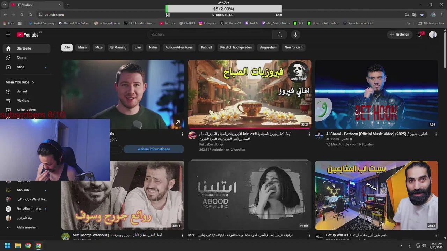The width and height of the screenshot is (447, 251).
Task: Expand Mehr ansehen subscriptions list
Action: click(x=27, y=227)
